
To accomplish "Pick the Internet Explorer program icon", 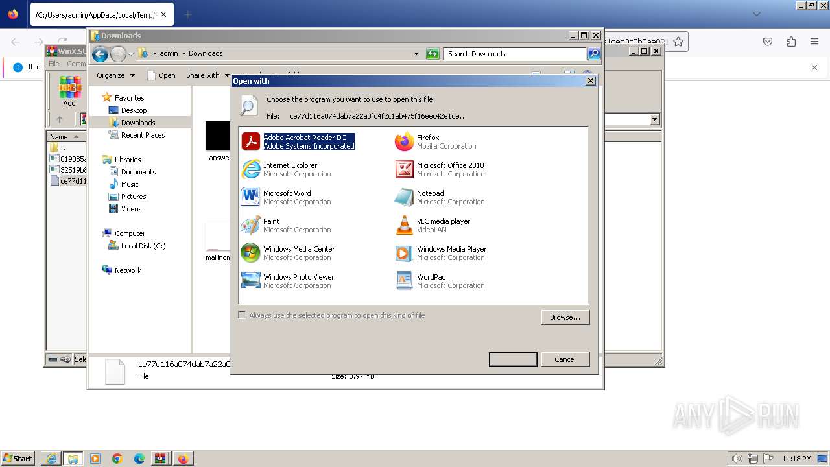I will (251, 169).
